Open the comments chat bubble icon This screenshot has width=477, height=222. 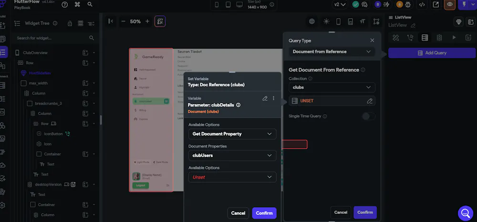click(x=364, y=5)
